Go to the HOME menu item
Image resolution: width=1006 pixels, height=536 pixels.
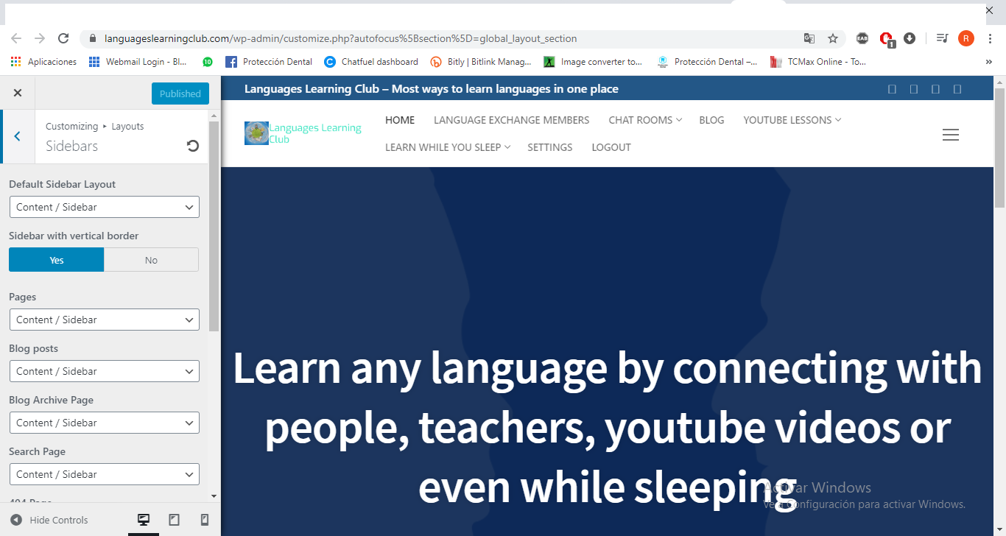400,120
